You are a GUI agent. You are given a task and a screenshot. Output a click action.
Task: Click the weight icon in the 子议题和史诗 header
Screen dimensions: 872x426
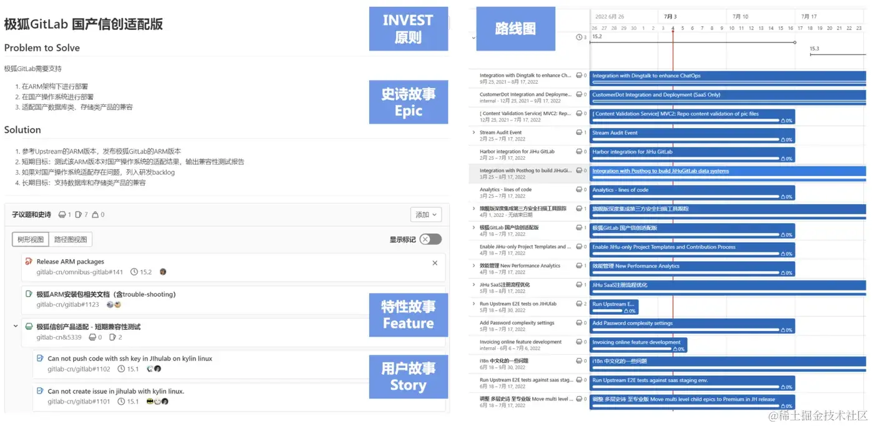pyautogui.click(x=95, y=215)
